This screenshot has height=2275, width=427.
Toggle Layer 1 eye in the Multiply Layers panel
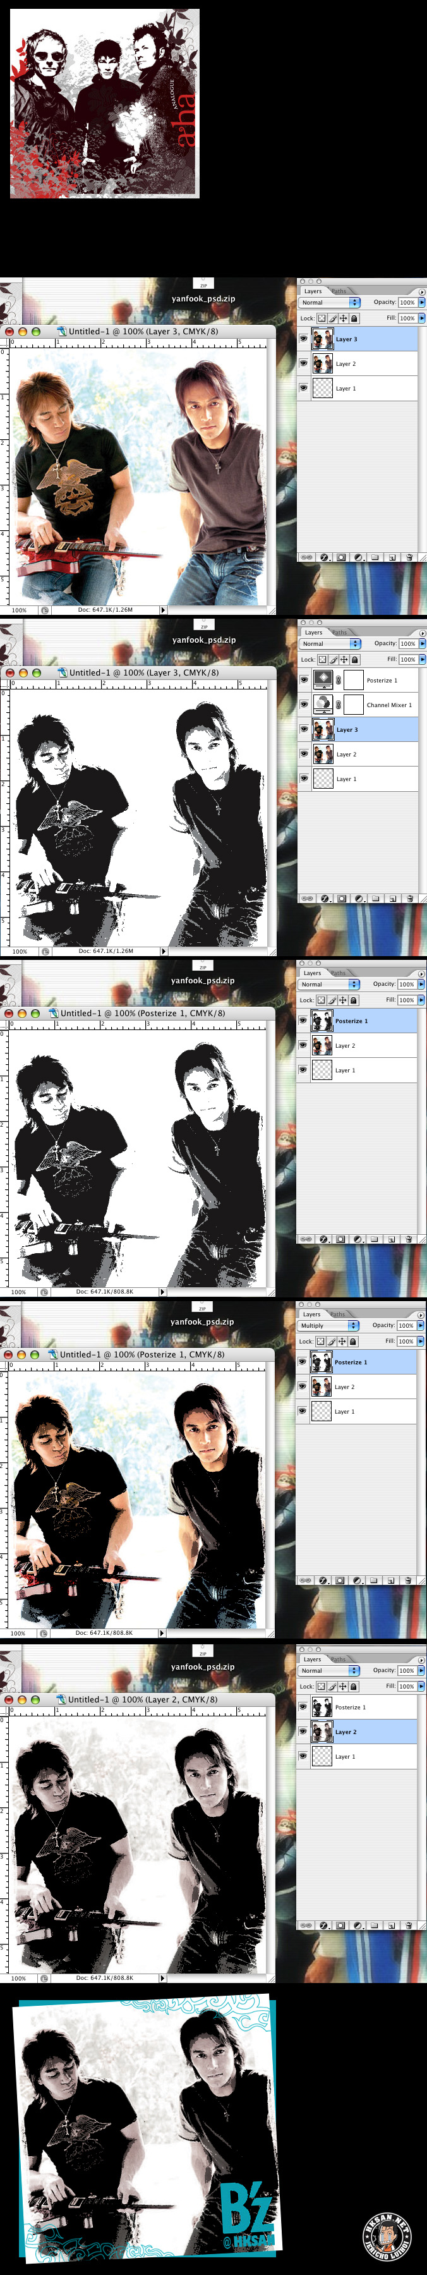click(x=303, y=1411)
